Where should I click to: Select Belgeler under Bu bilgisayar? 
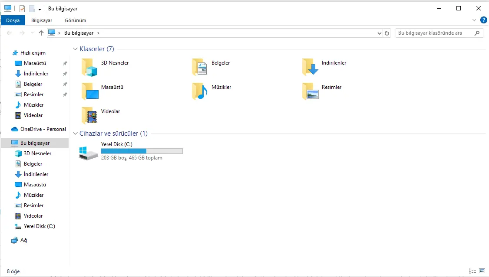coord(33,164)
